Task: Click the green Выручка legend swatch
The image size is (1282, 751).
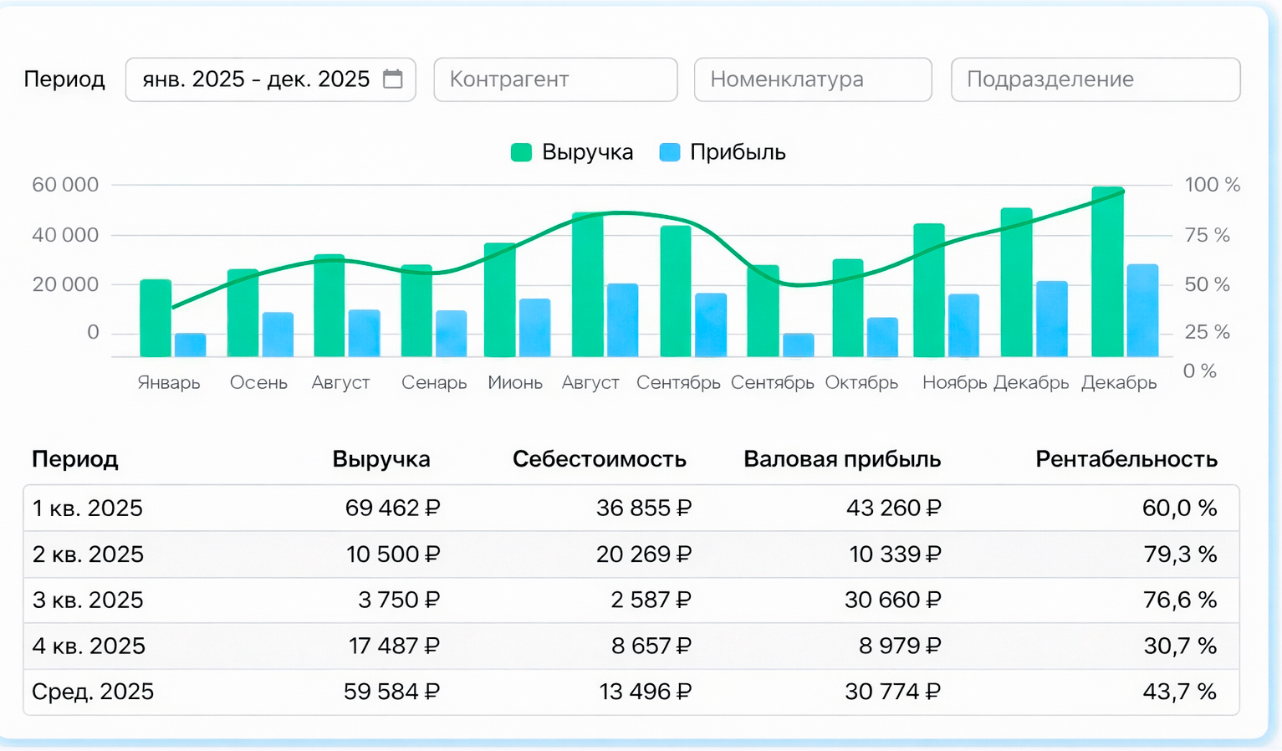Action: point(521,152)
